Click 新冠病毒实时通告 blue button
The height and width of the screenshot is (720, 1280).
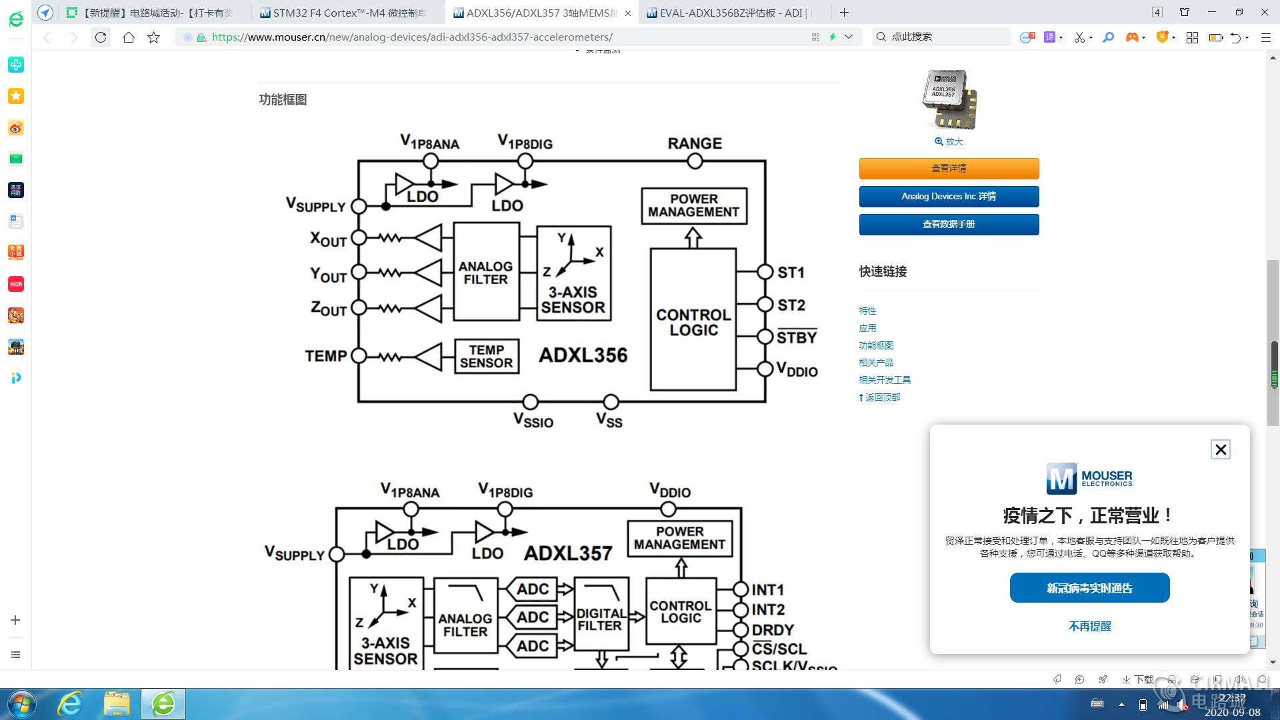[x=1089, y=588]
